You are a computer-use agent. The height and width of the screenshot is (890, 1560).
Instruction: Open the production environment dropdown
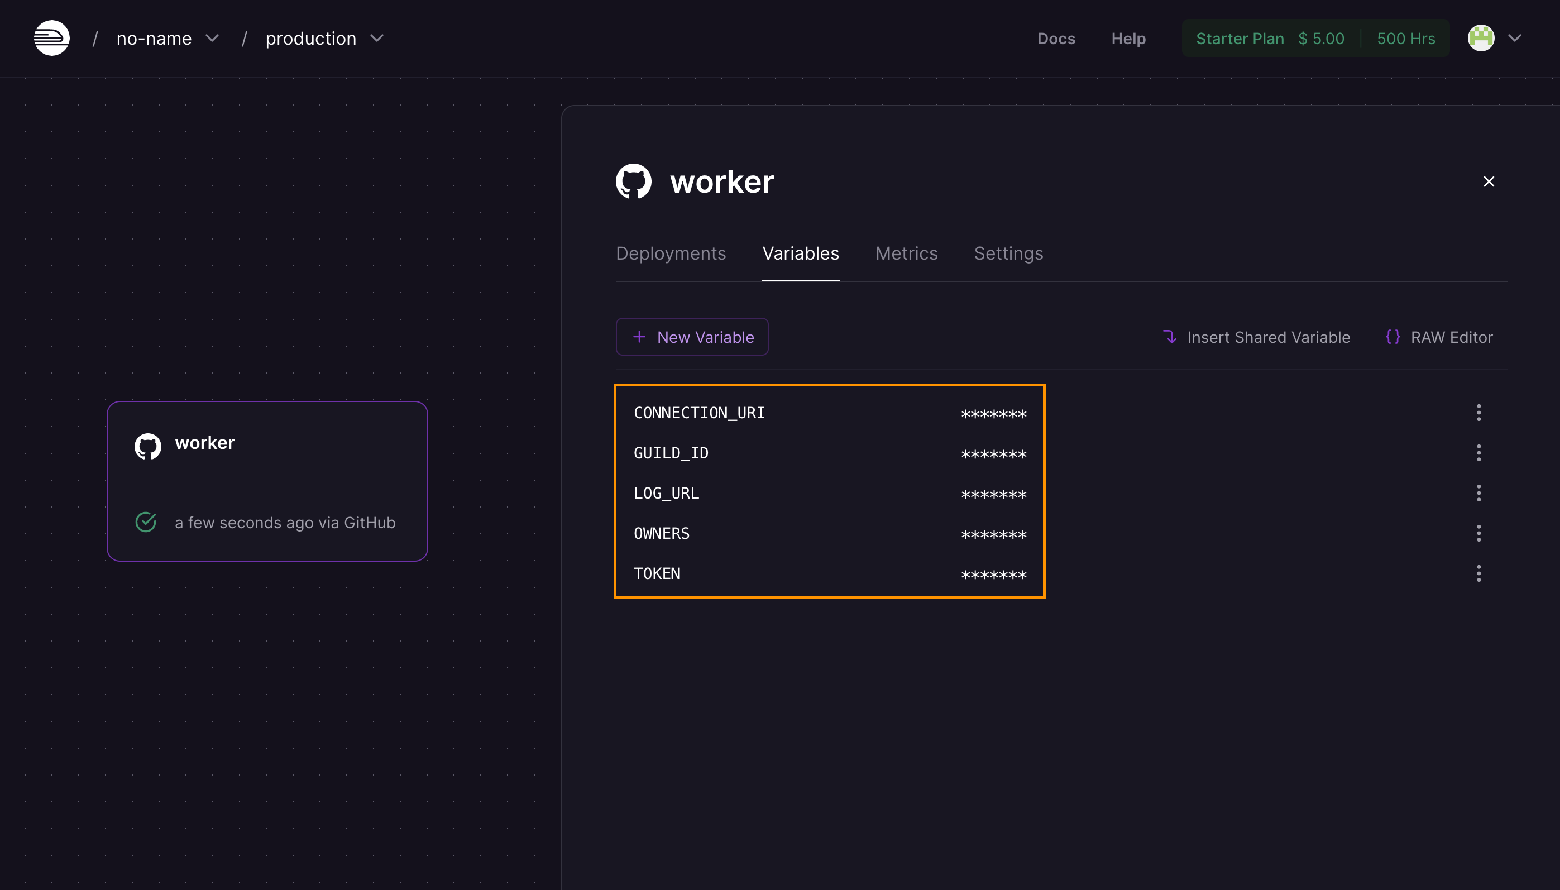point(376,38)
